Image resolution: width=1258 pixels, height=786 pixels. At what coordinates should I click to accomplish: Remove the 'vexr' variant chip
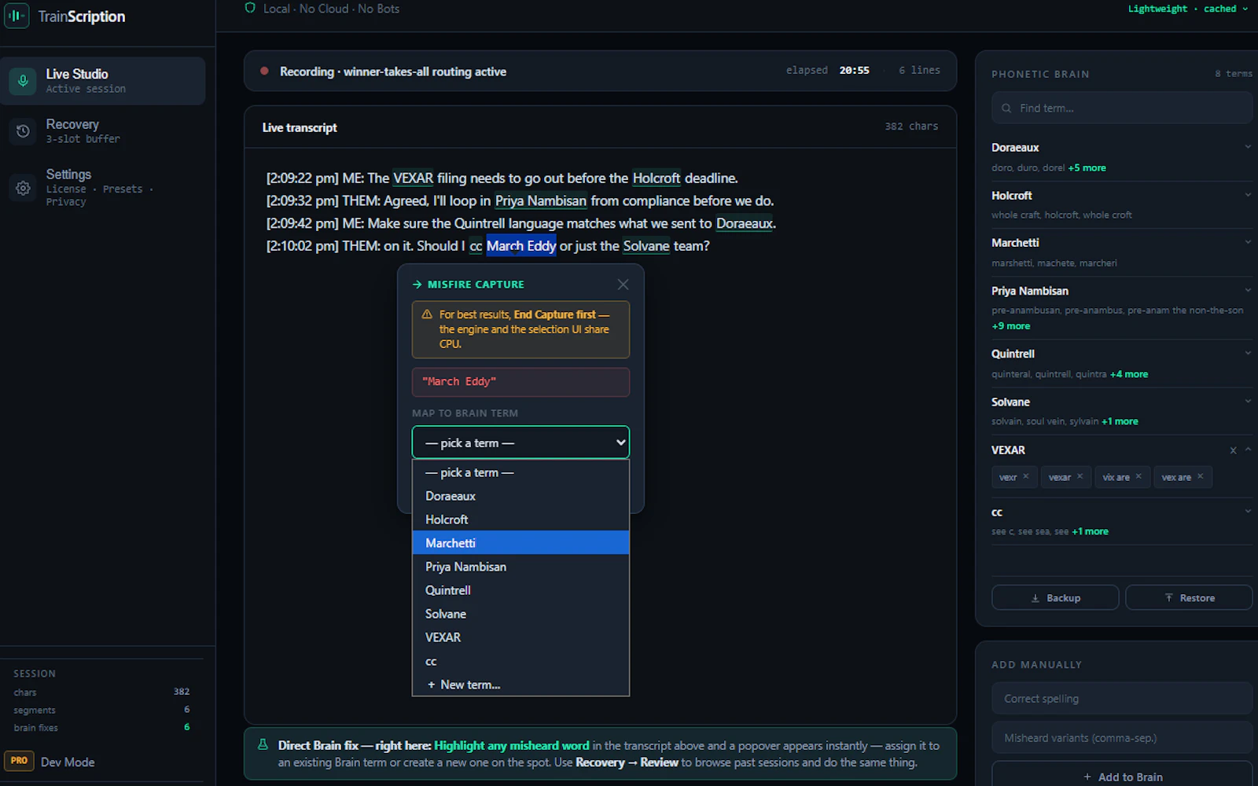[x=1026, y=476]
